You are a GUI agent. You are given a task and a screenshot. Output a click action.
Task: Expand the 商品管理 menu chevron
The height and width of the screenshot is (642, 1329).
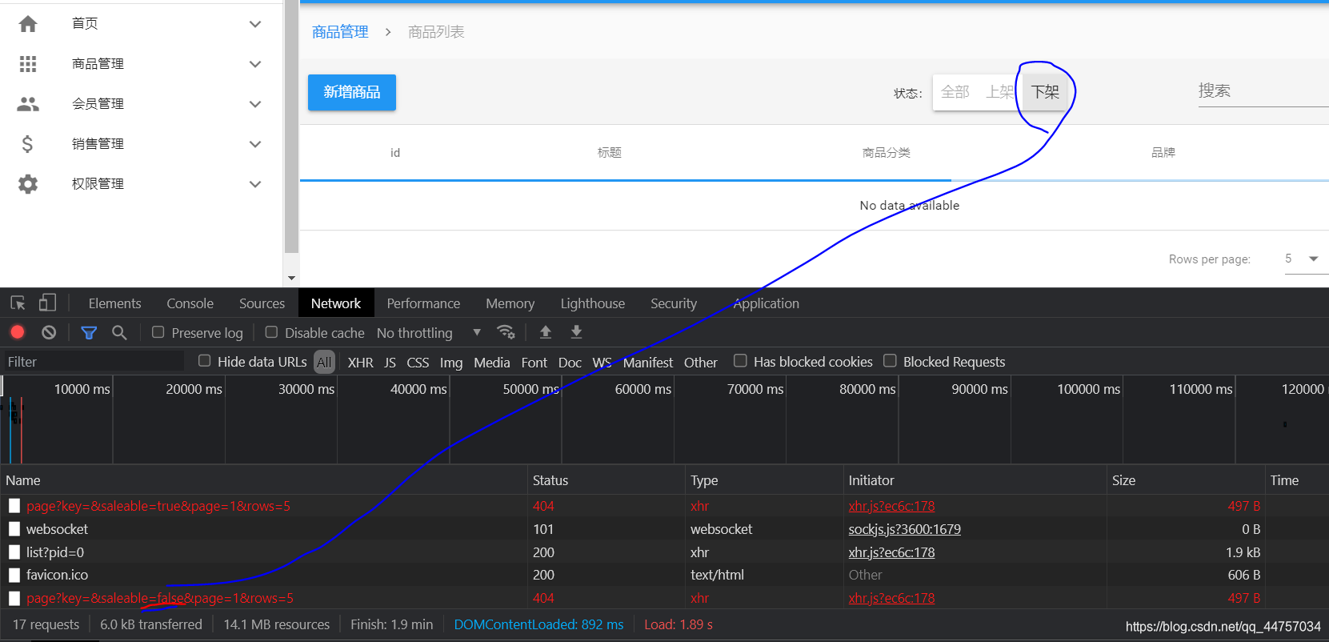pos(255,64)
